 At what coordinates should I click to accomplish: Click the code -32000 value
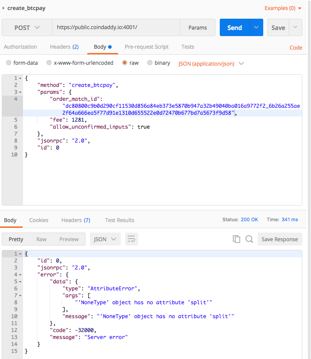(x=84, y=330)
